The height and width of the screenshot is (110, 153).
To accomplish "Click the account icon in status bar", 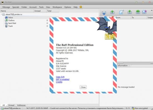I will coord(3,108).
